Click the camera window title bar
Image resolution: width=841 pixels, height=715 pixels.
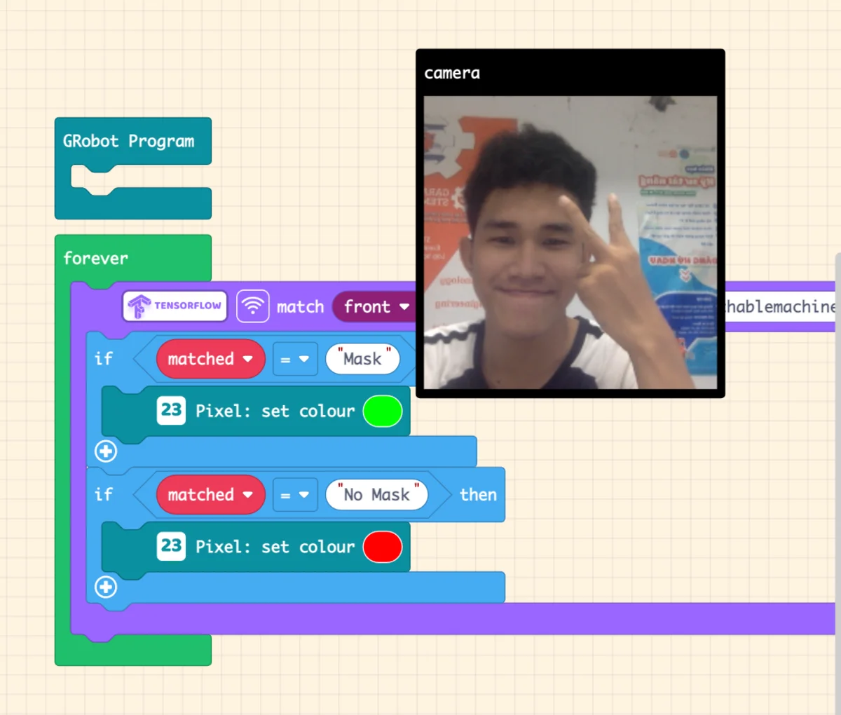(x=570, y=73)
